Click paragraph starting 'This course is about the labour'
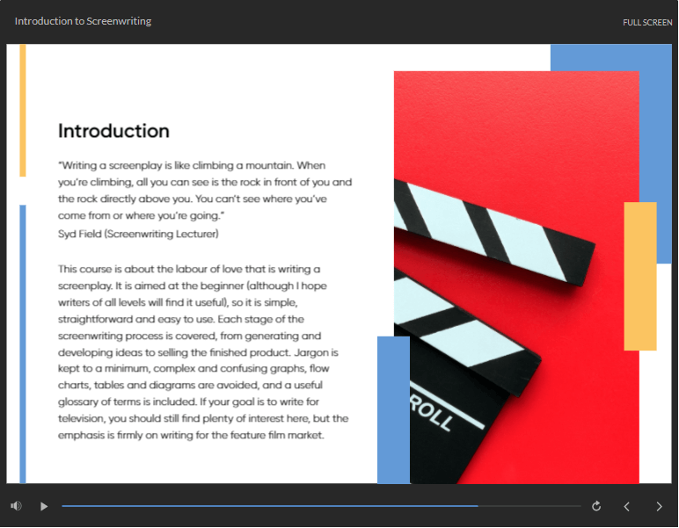The height and width of the screenshot is (528, 679). point(203,352)
